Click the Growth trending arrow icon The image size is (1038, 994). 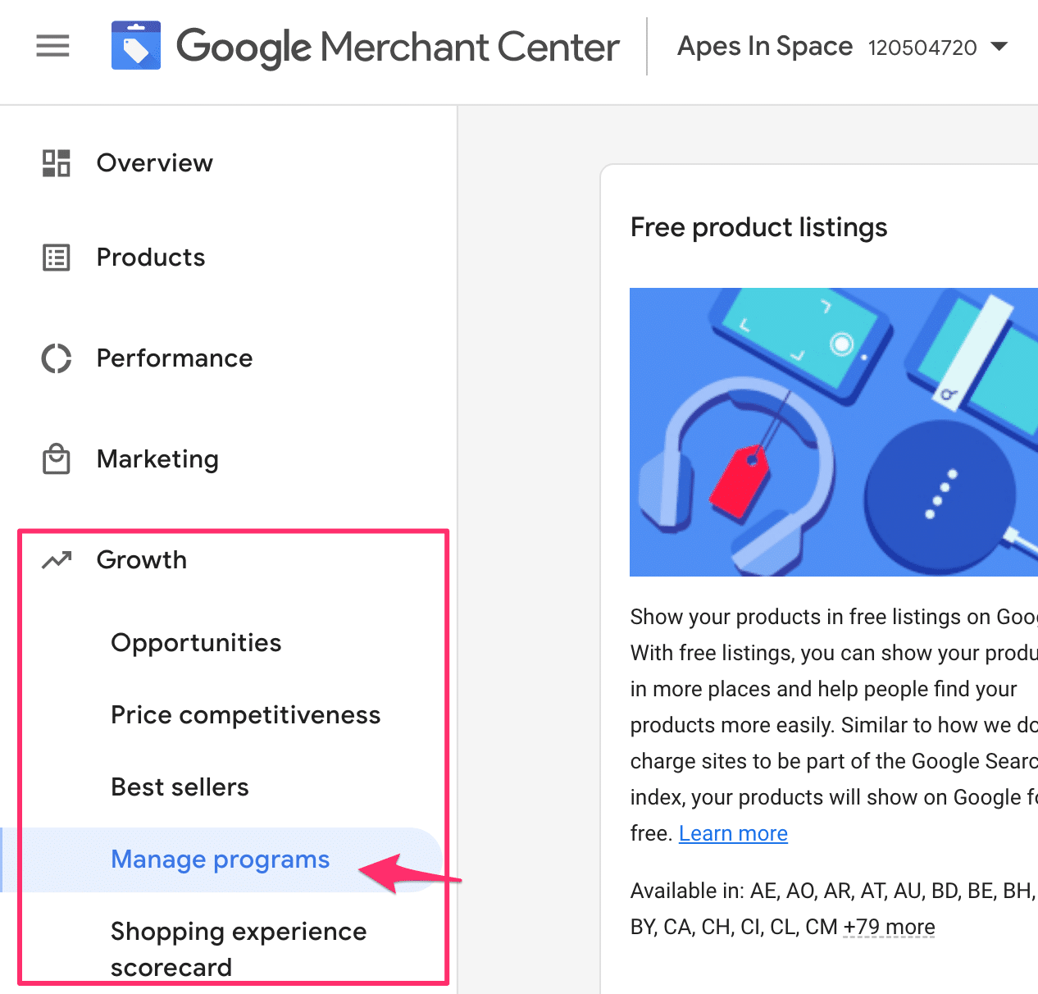[x=57, y=560]
